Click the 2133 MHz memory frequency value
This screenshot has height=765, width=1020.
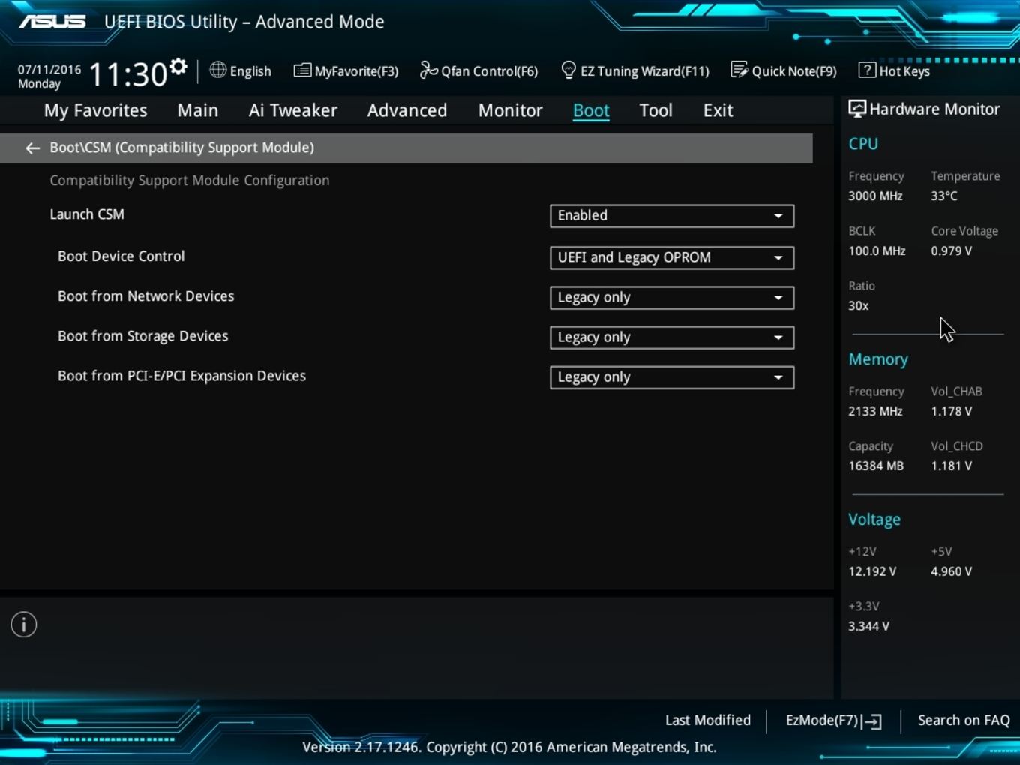click(x=875, y=411)
